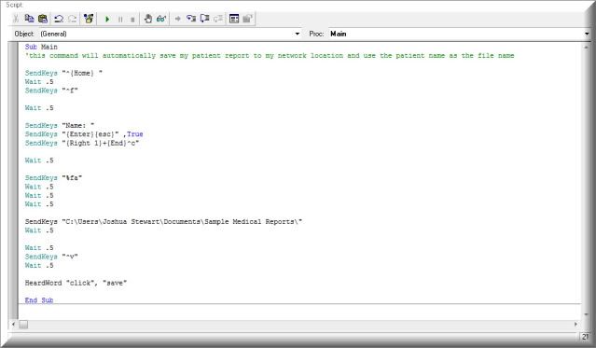The image size is (596, 348).
Task: Click the SendKeys "^f" line
Action: click(x=51, y=90)
